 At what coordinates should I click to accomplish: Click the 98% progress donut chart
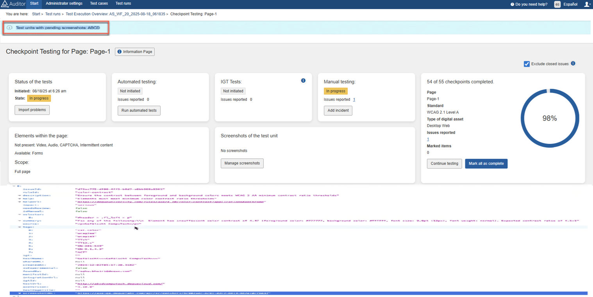(549, 118)
